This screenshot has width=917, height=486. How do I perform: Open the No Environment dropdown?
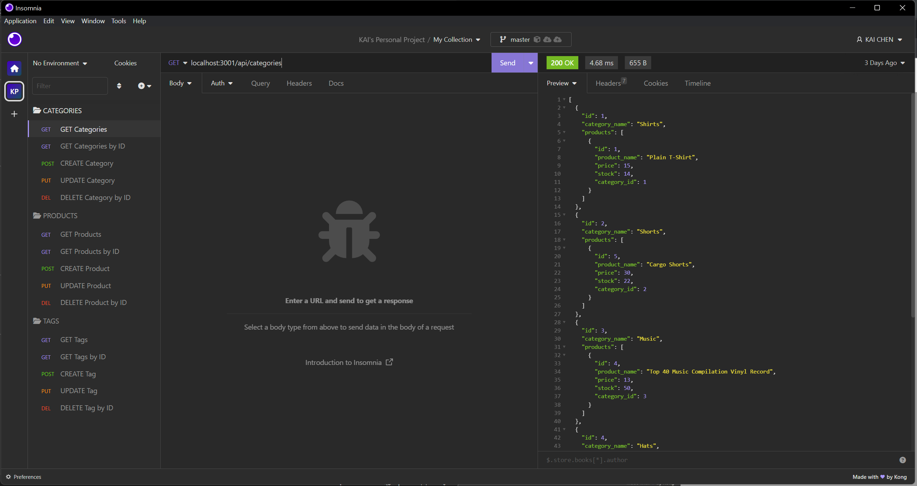[x=60, y=63]
